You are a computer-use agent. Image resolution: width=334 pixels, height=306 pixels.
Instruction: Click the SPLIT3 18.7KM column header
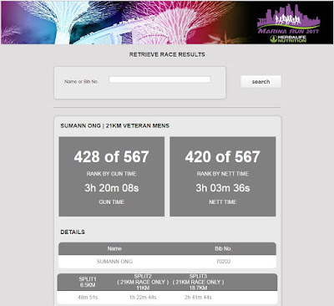coord(198,282)
